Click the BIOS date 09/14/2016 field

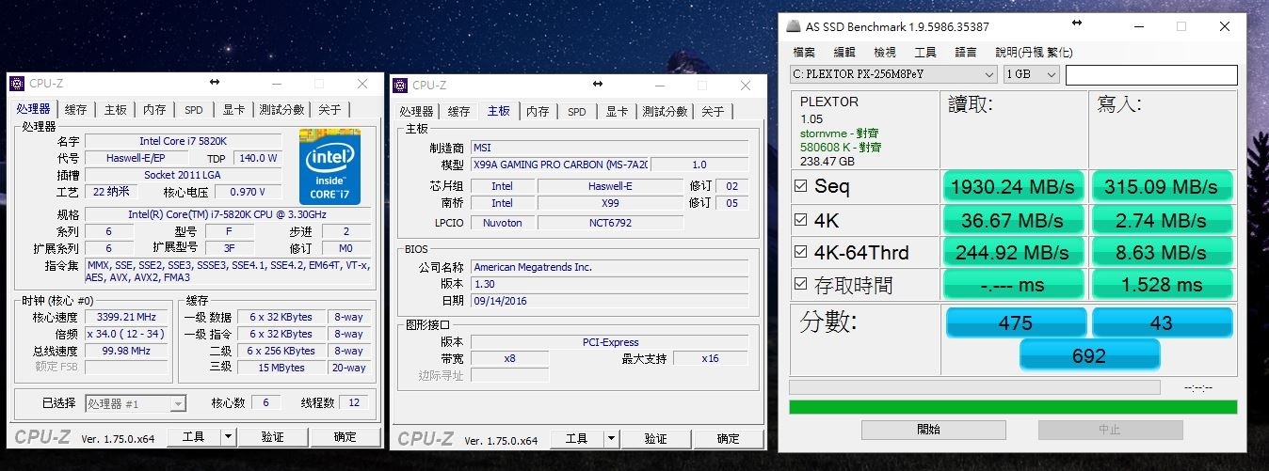[609, 301]
